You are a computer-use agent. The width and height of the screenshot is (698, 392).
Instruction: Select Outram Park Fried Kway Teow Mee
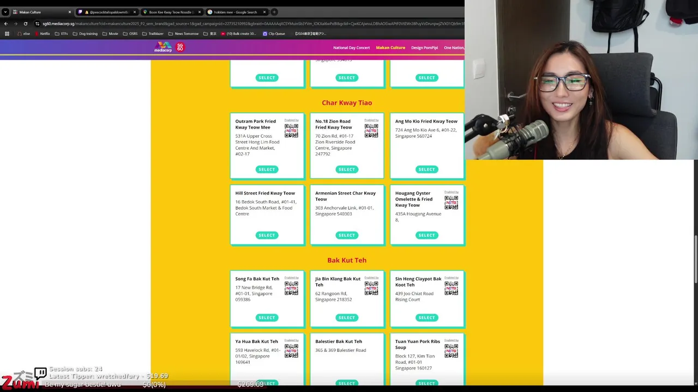tap(267, 169)
